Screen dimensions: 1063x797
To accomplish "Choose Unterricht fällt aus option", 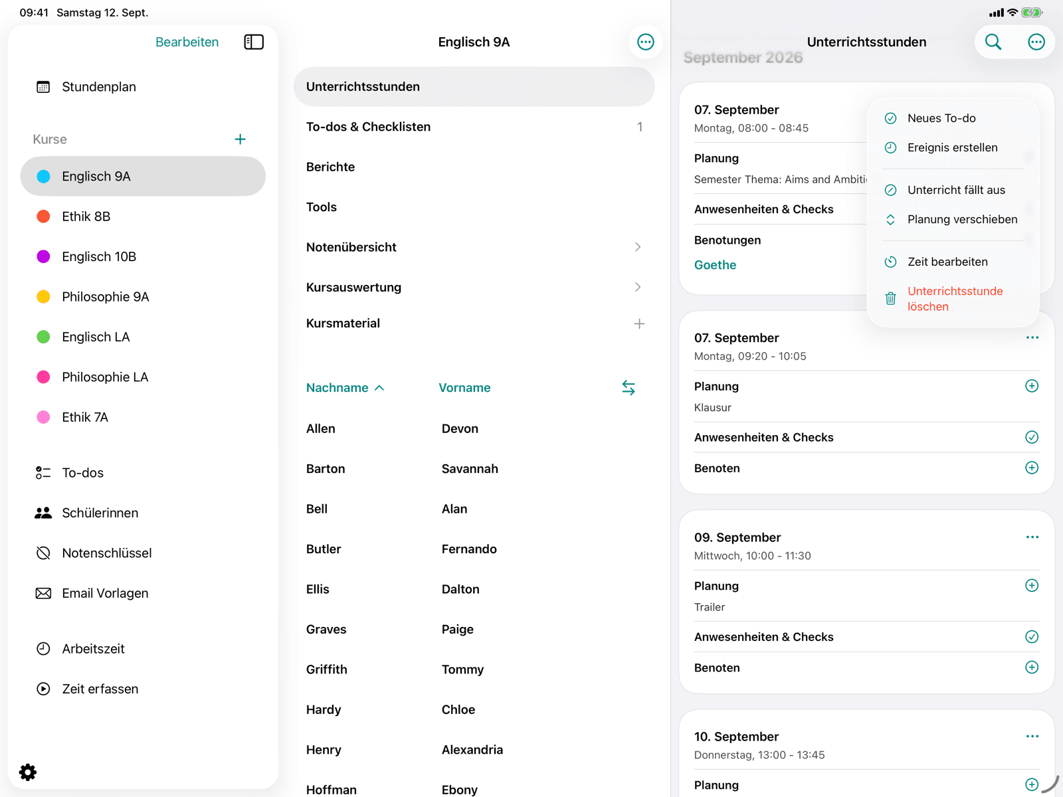I will 953,190.
